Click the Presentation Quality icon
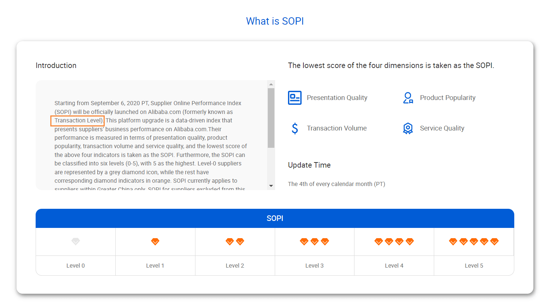The image size is (551, 304). click(295, 98)
